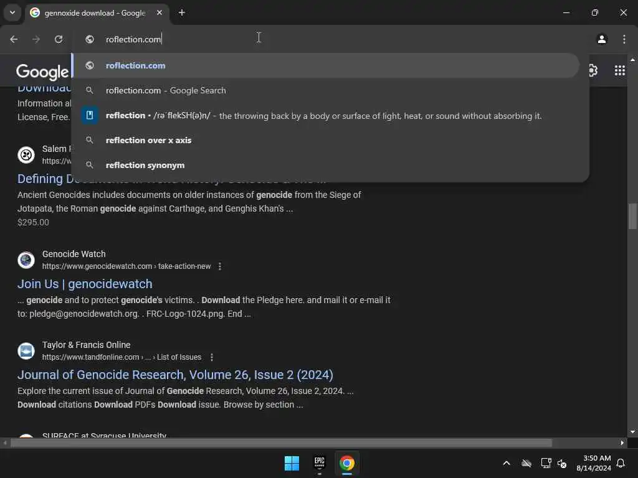Click the network display tray icon
This screenshot has height=478, width=638.
(546, 463)
